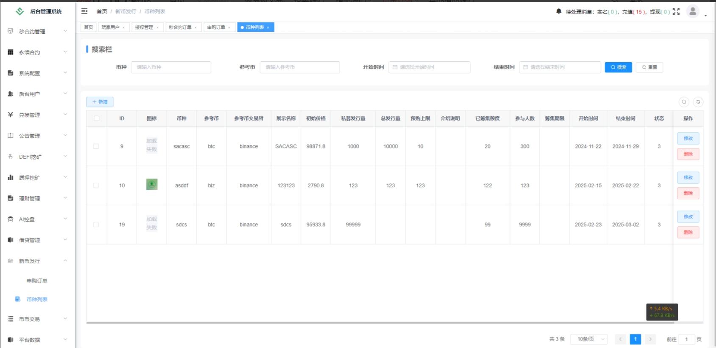Collapse the sidebar with the hamburger icon
716x348 pixels.
pos(84,11)
